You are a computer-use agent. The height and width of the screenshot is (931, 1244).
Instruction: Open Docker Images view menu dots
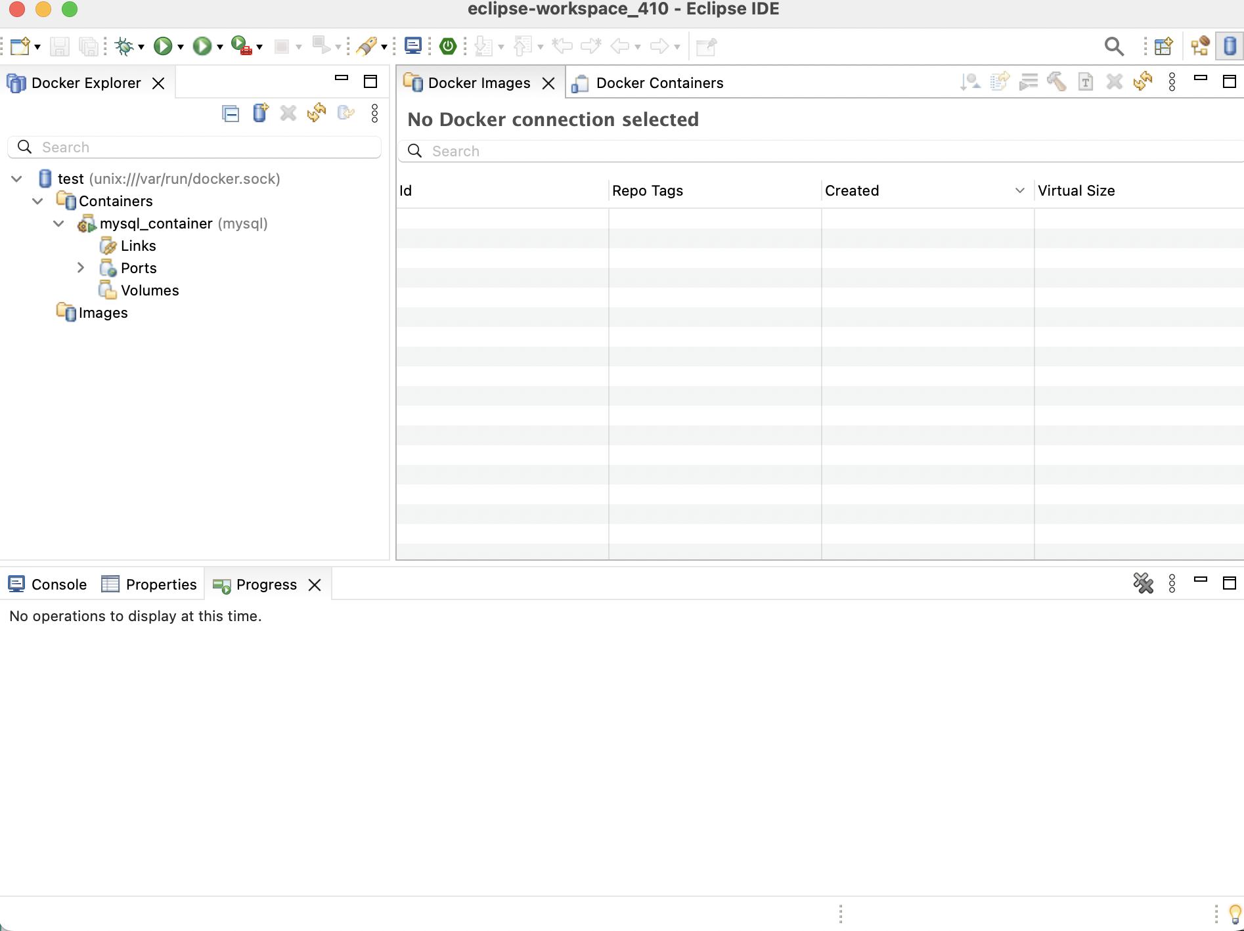pyautogui.click(x=1172, y=82)
